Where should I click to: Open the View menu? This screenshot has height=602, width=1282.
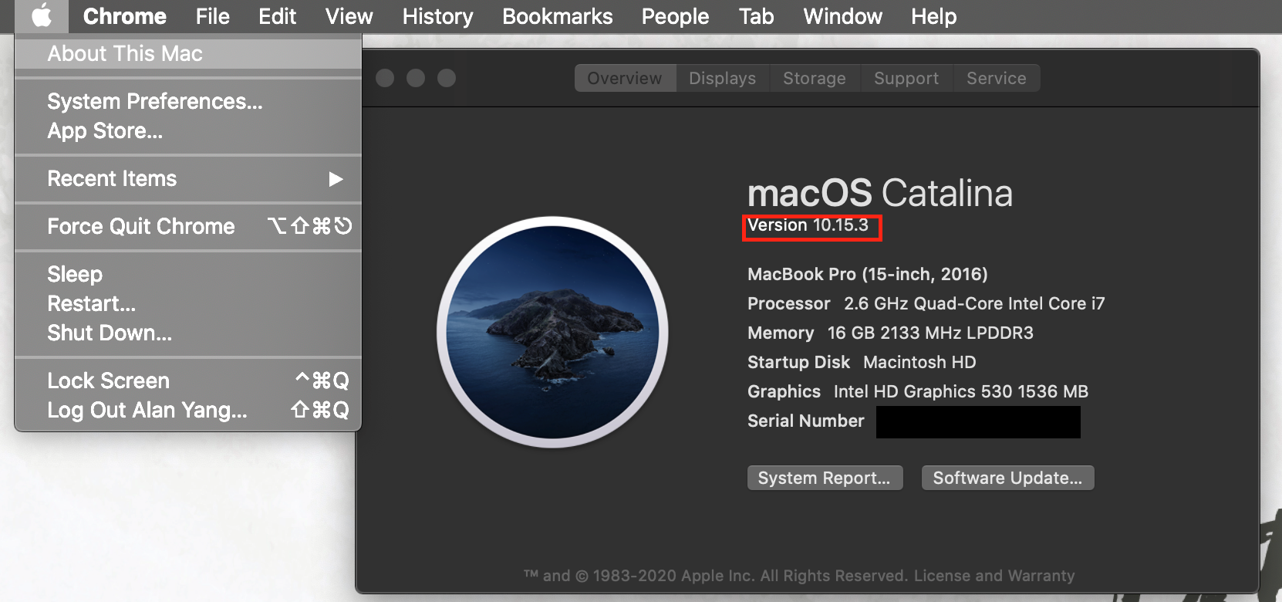349,16
